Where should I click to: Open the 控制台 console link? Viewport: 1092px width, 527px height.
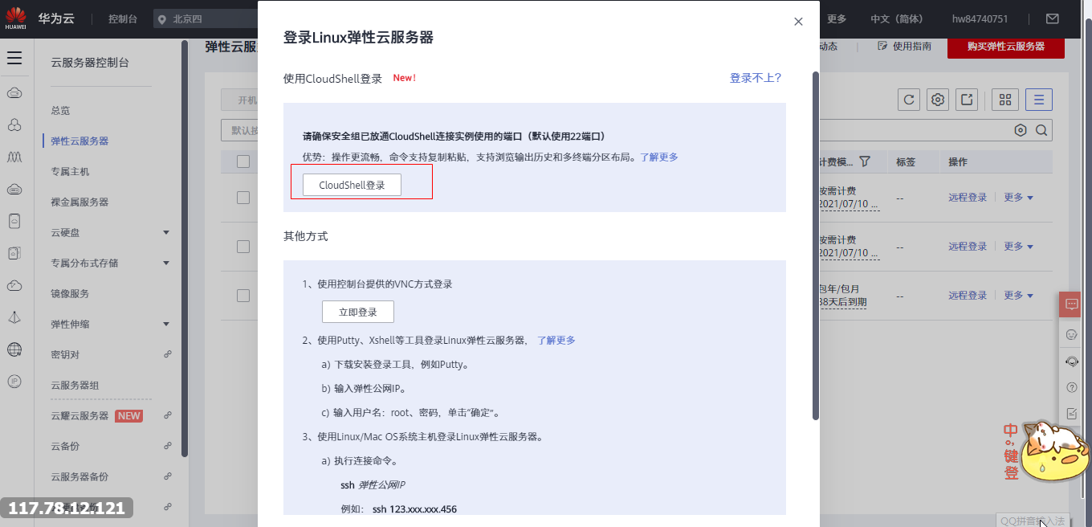click(122, 18)
